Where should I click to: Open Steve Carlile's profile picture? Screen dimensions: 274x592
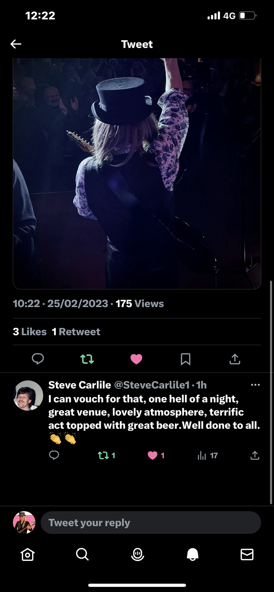pos(28,396)
